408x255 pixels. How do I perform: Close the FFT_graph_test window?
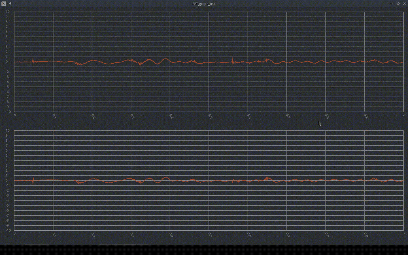point(404,4)
